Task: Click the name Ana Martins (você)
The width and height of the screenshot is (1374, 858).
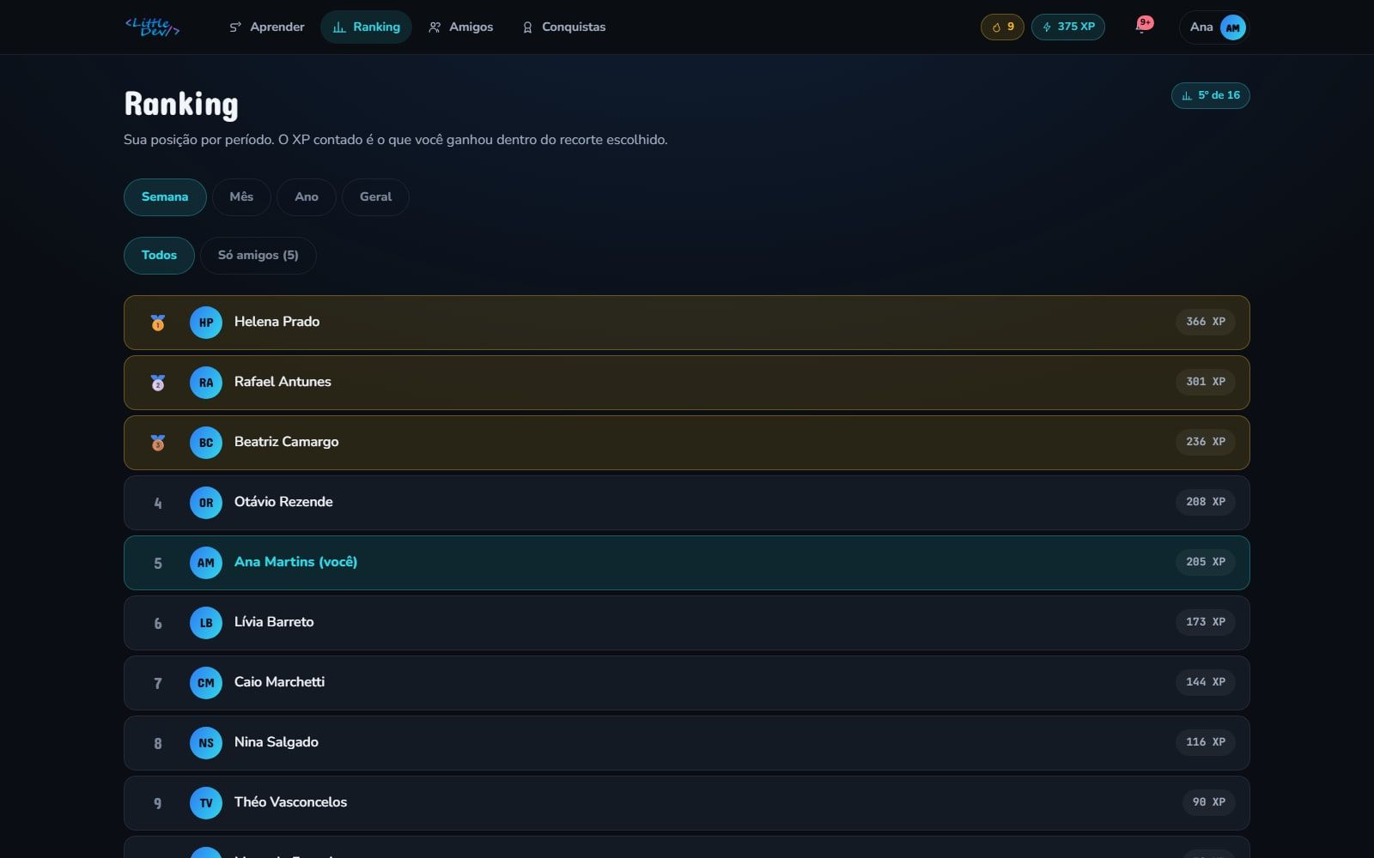Action: pyautogui.click(x=295, y=562)
